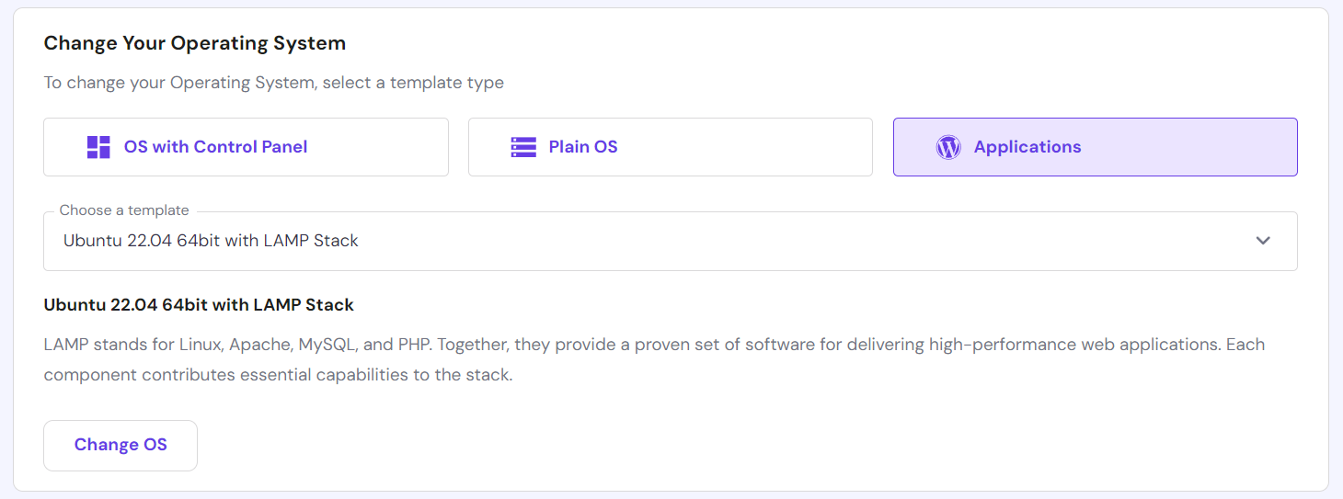The image size is (1343, 499).
Task: Click the 'Choose a template' field label
Action: (x=124, y=210)
